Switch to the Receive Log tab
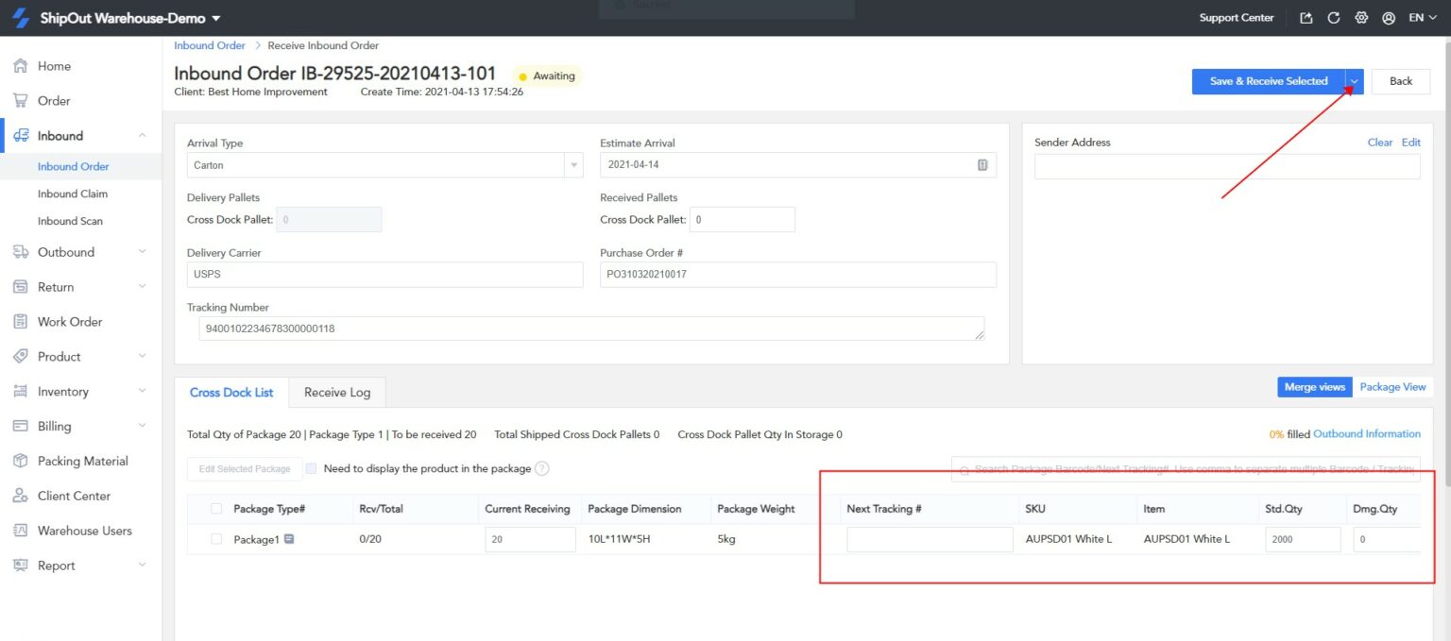This screenshot has width=1451, height=641. pyautogui.click(x=336, y=392)
